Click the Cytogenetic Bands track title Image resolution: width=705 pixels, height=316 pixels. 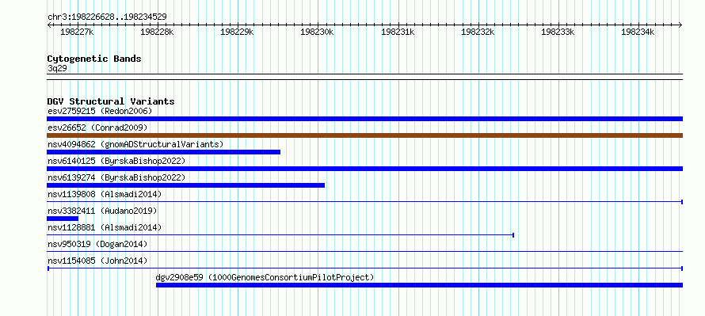[94, 59]
